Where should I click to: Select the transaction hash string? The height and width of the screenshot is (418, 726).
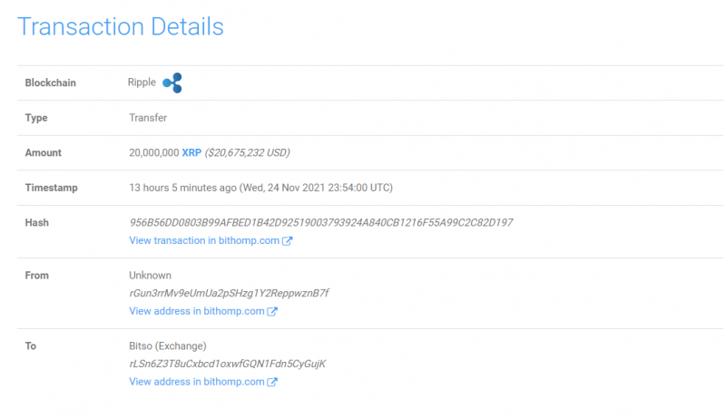(321, 222)
